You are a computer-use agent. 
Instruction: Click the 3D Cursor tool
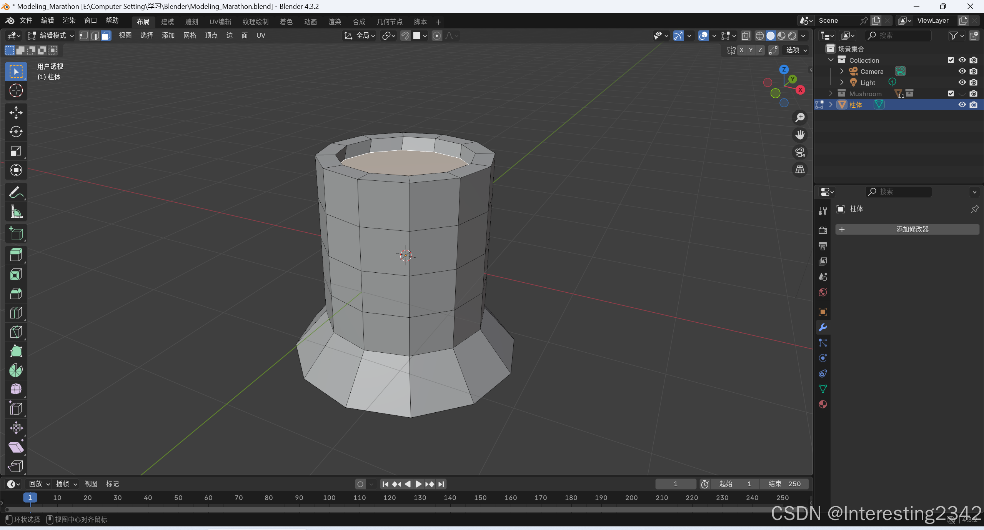pyautogui.click(x=16, y=91)
